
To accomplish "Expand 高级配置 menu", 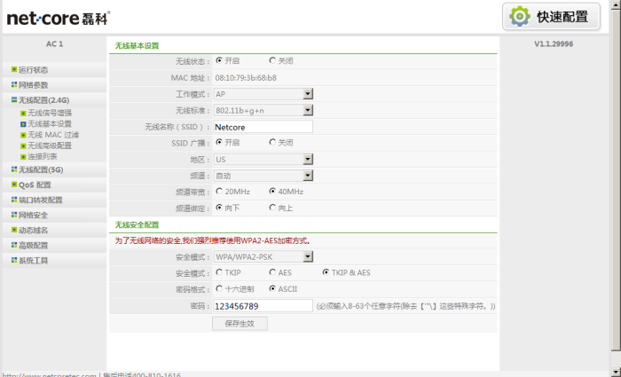I will (x=34, y=245).
